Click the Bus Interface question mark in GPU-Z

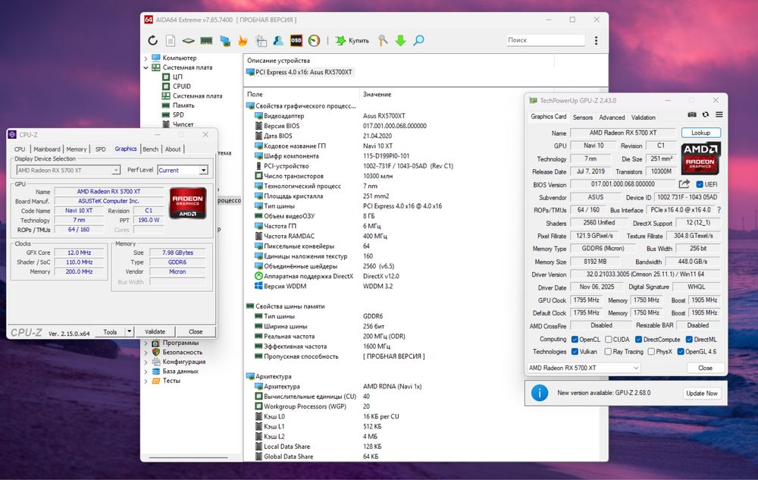tap(719, 210)
